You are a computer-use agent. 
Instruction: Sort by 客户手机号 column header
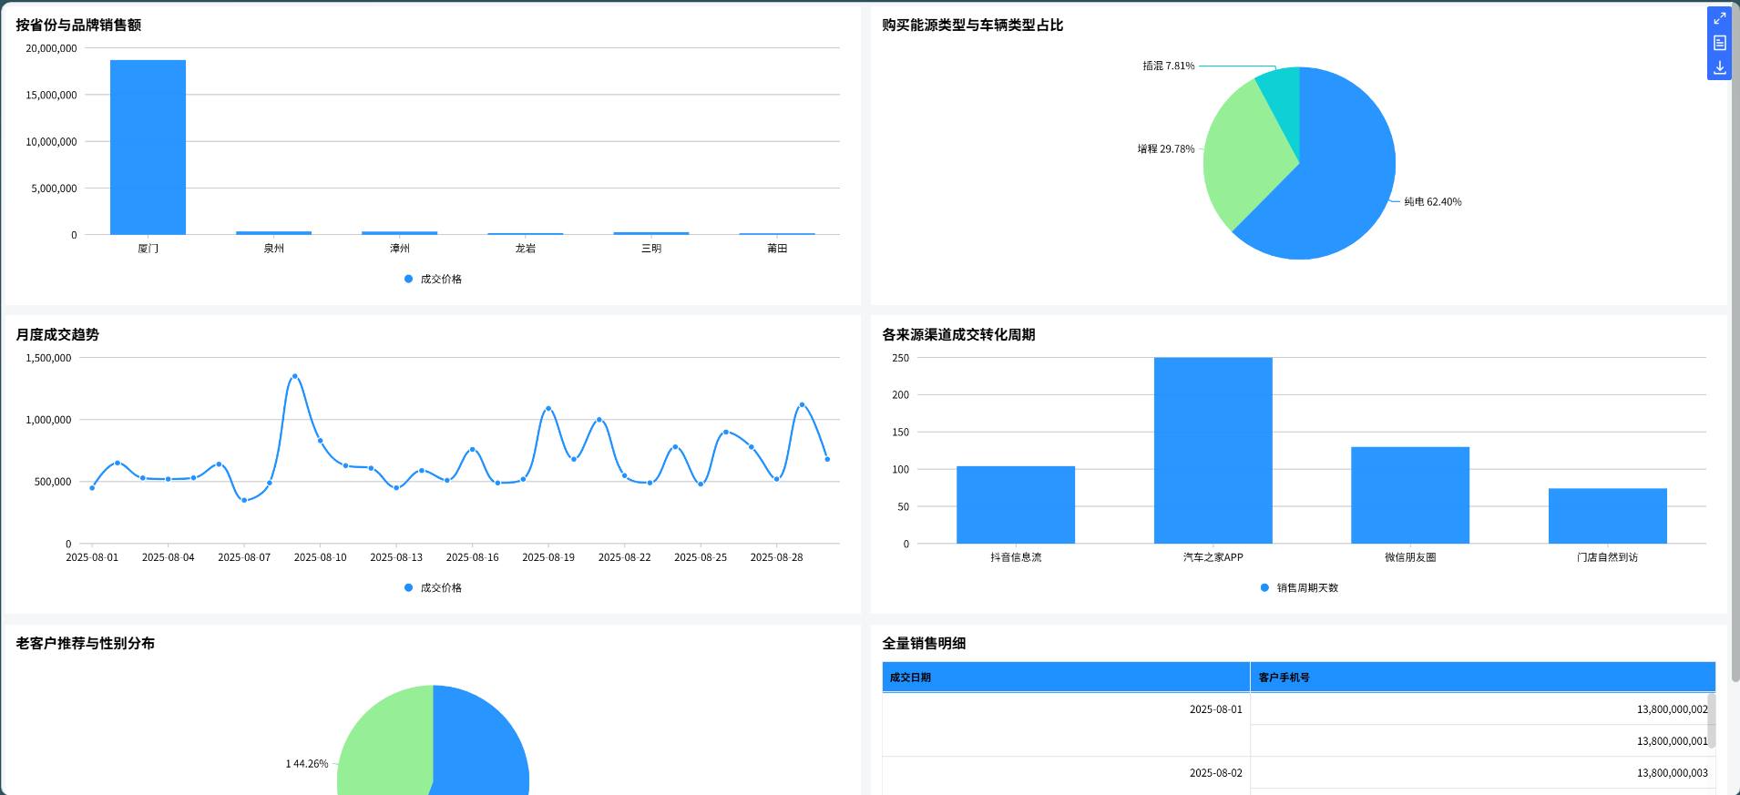point(1482,677)
